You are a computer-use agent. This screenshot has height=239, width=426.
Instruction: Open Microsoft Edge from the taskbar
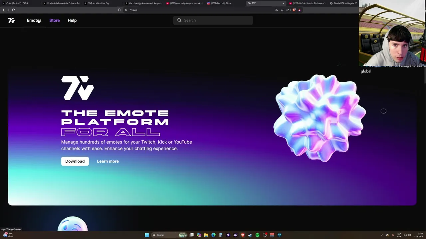pos(213,235)
